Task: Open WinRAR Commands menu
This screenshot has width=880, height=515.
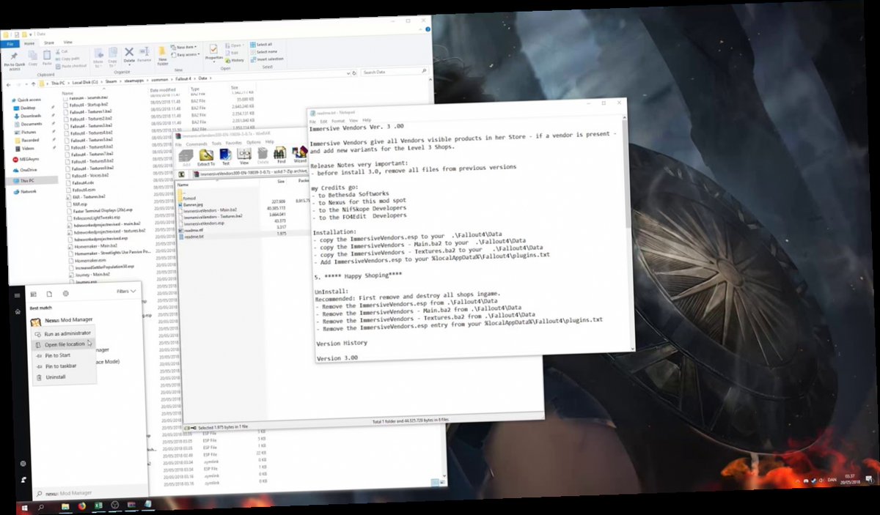Action: tap(196, 144)
